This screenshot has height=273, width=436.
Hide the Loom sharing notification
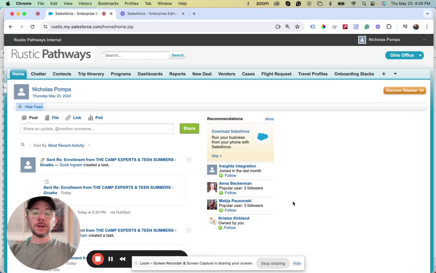[x=297, y=263]
